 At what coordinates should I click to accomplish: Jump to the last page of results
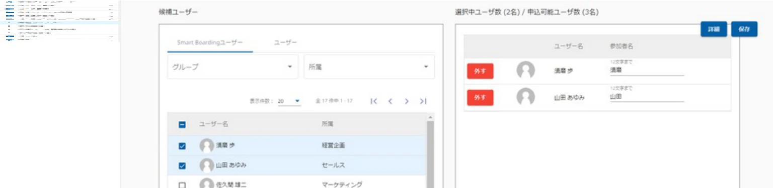[423, 101]
